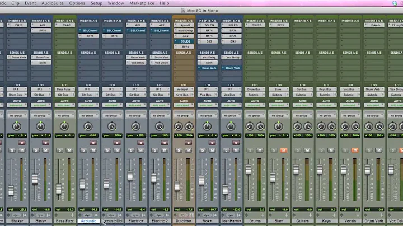Click the Acoustic track dyn voice button
403x226 pixels.
coord(88,215)
